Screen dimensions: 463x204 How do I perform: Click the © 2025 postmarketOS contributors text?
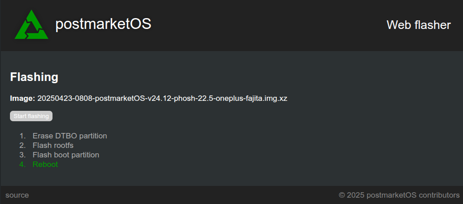(x=399, y=195)
